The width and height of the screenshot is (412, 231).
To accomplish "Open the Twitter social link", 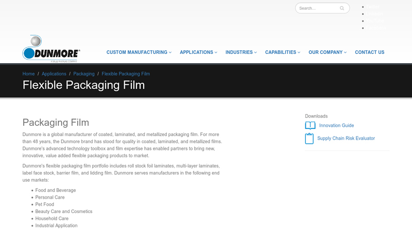I will point(372,7).
